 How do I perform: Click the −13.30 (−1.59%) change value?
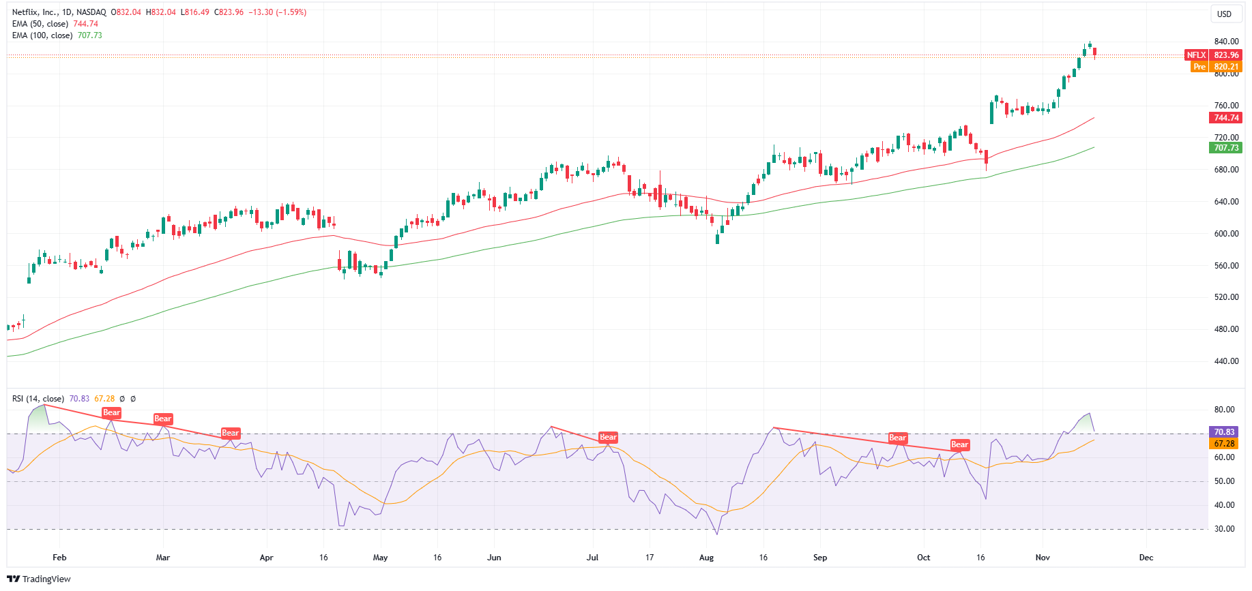[x=278, y=12]
